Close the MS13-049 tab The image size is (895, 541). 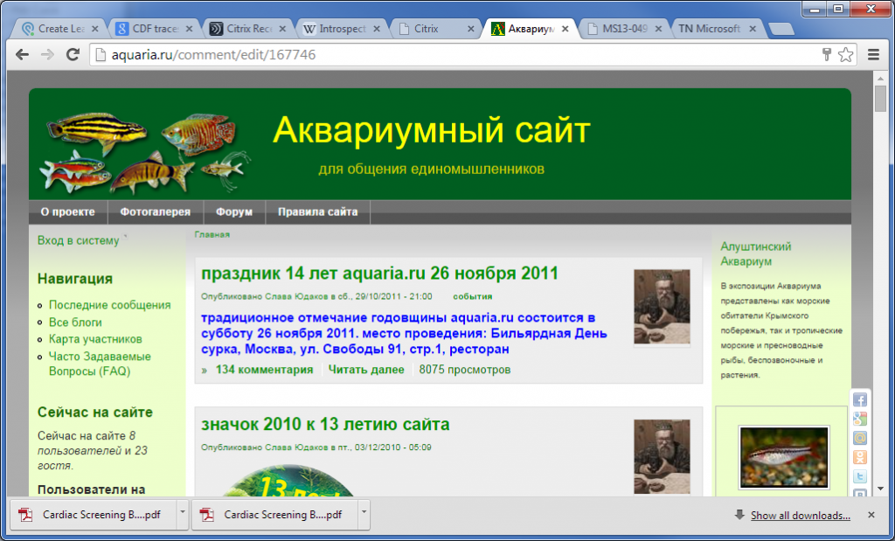[x=658, y=29]
